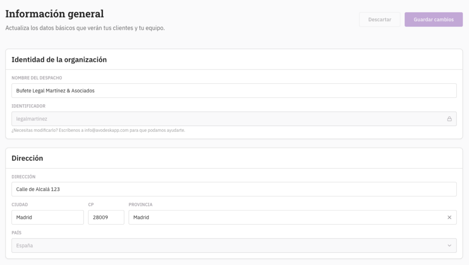Click the info@avodeskapp.com email address
469x265 pixels.
coord(105,130)
